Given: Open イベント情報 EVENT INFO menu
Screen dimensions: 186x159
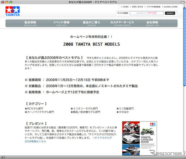Looking at the screenshot, I should pos(61,23).
